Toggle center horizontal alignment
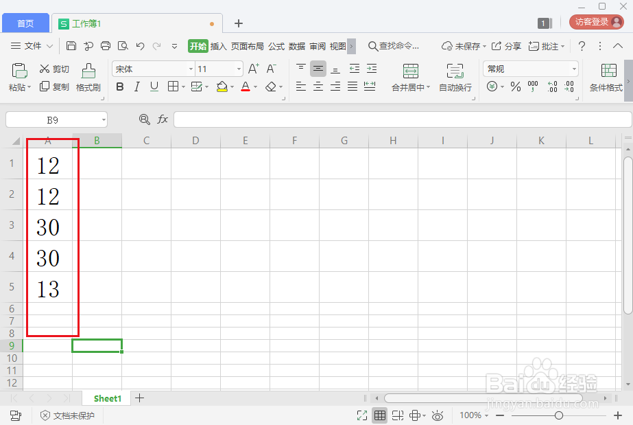633x425 pixels. [x=318, y=87]
